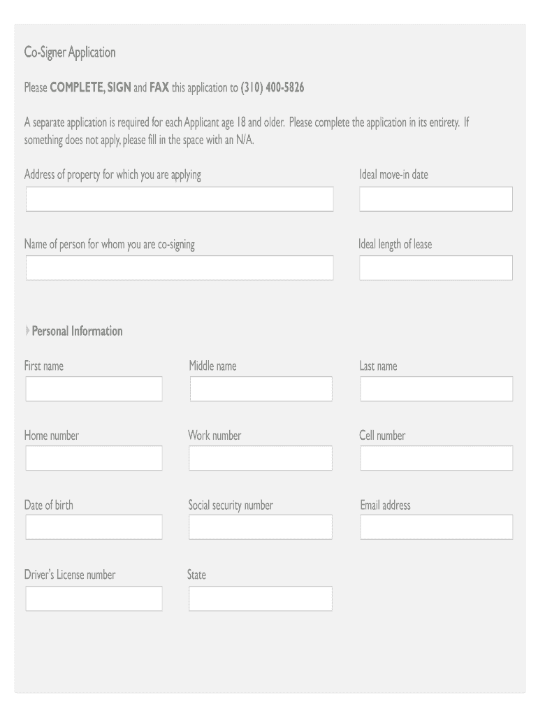Click the fax number (310) 400-5826
Image resolution: width=538 pixels, height=716 pixels.
pos(272,88)
